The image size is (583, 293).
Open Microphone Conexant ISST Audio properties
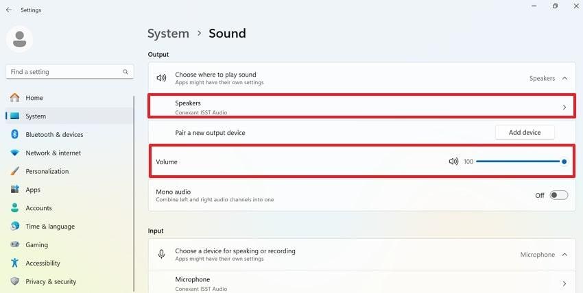(361, 282)
